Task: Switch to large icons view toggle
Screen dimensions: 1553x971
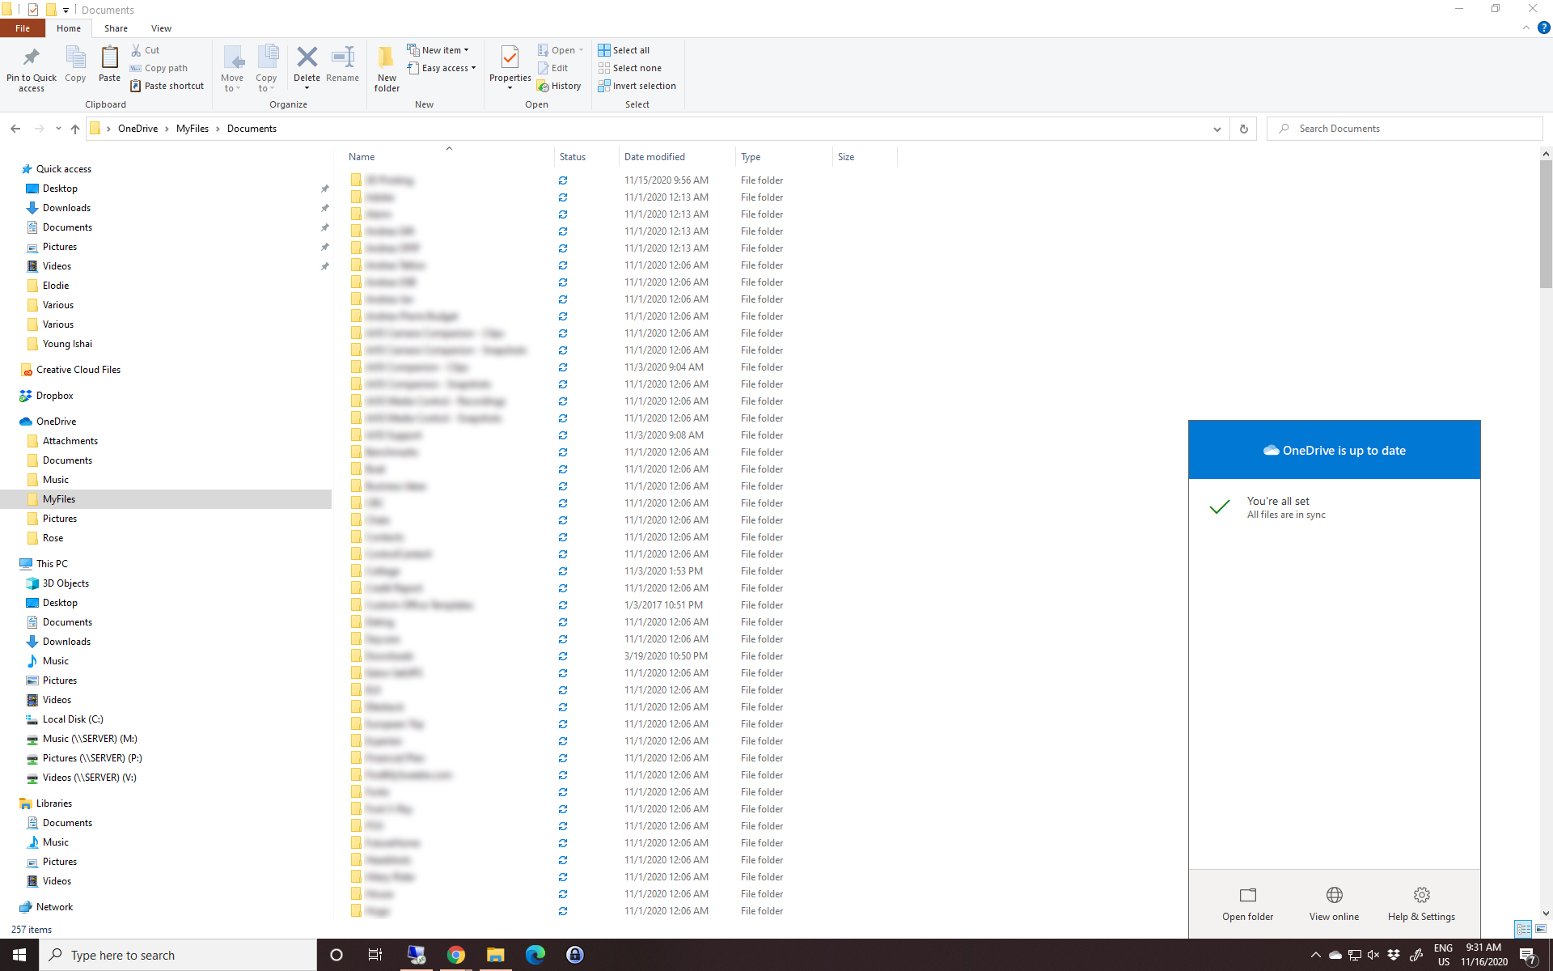Action: tap(1541, 929)
